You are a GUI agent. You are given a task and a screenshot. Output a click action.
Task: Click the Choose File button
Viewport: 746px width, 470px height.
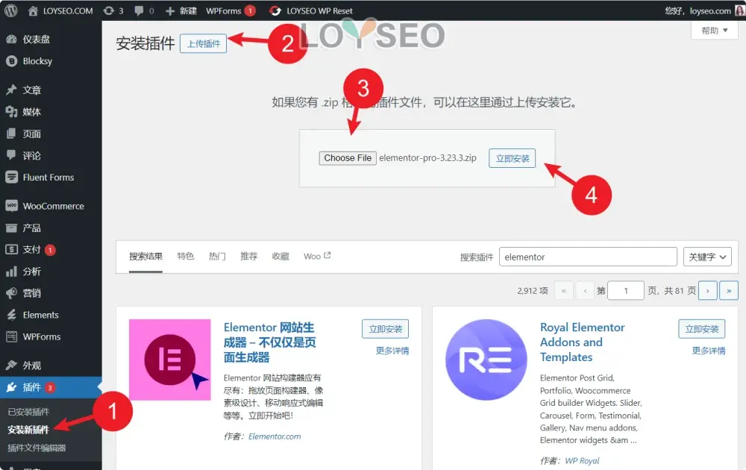click(348, 158)
